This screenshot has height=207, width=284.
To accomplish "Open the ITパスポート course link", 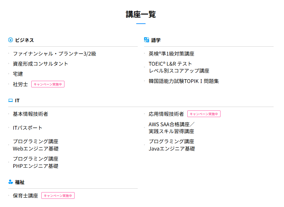I will click(x=27, y=128).
